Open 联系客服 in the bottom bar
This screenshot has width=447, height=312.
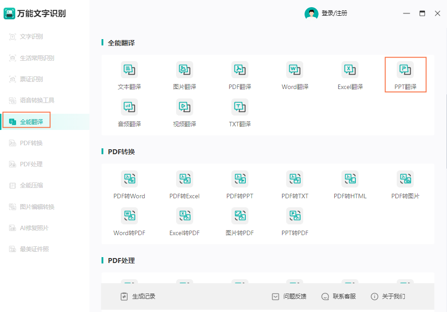(339, 296)
